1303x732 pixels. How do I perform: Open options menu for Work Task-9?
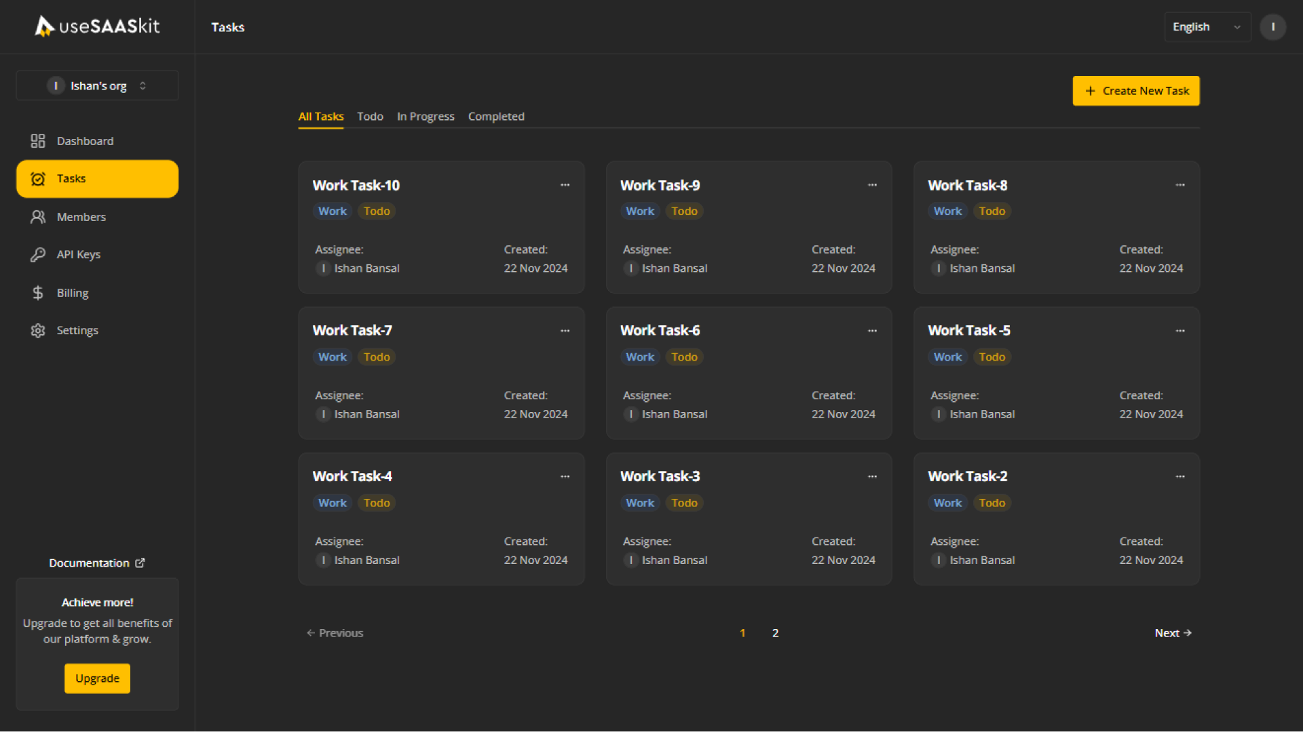872,185
